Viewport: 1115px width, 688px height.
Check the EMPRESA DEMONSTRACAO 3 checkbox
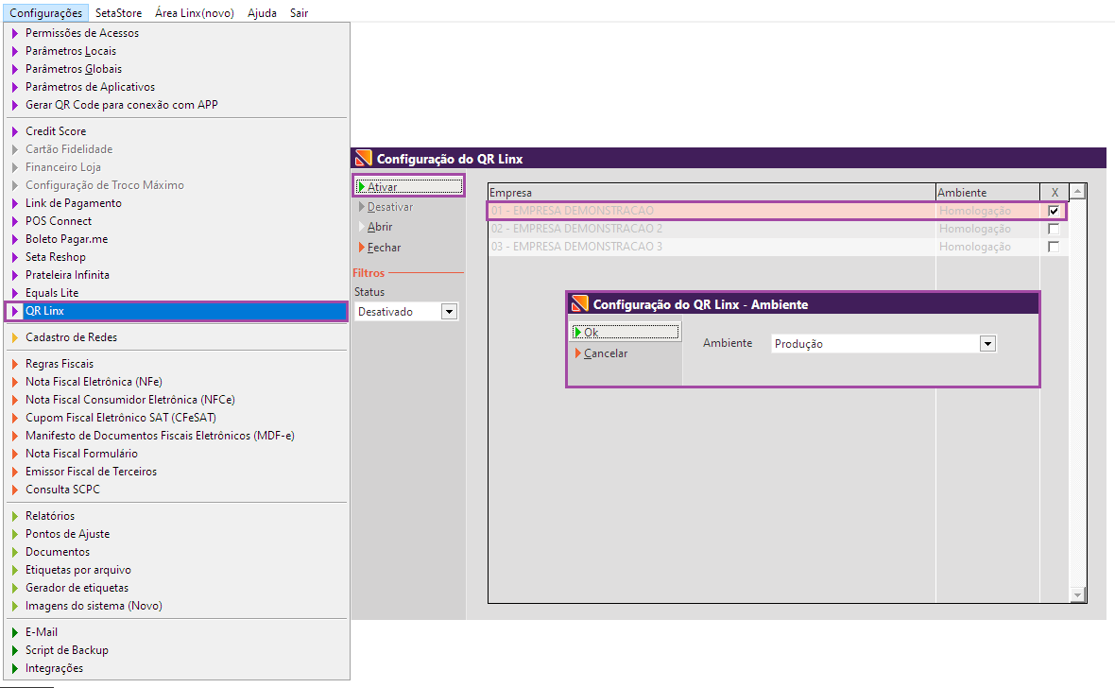point(1054,247)
